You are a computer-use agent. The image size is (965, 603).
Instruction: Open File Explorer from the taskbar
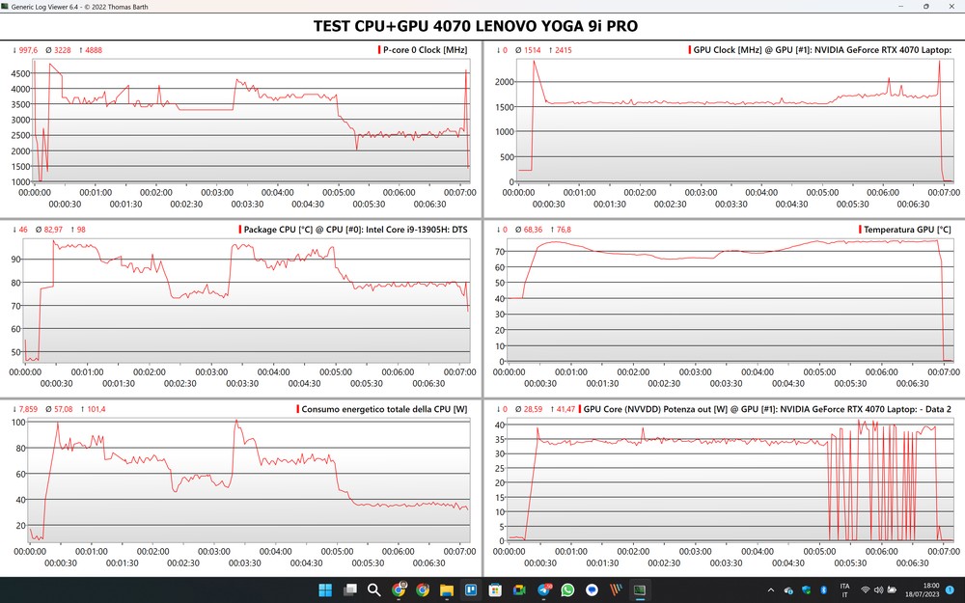[447, 589]
